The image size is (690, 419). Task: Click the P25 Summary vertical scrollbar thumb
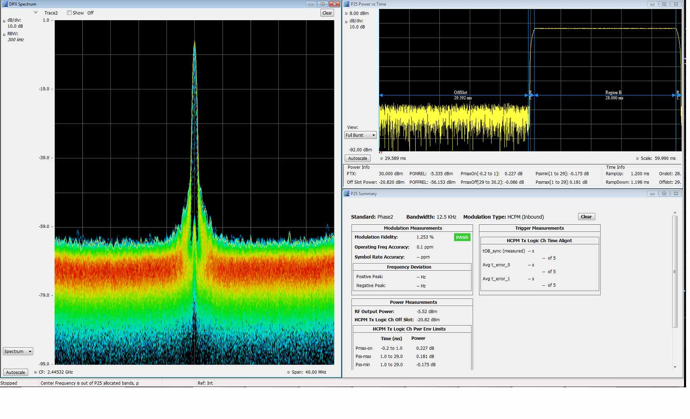(x=675, y=271)
